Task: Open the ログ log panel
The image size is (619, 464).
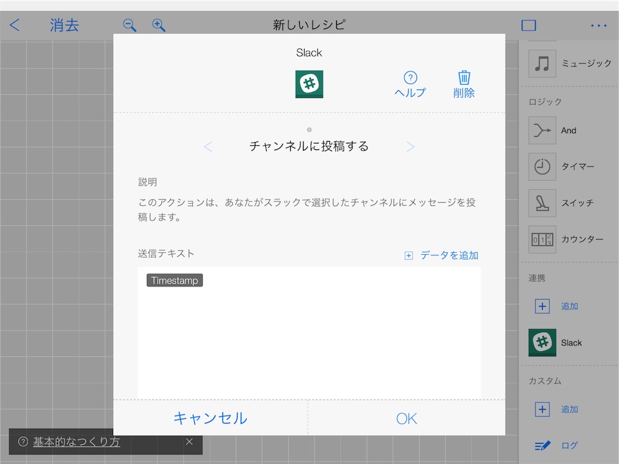Action: tap(557, 445)
